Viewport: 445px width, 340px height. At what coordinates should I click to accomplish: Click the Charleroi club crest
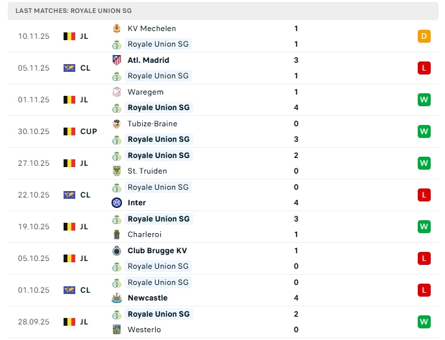[117, 234]
